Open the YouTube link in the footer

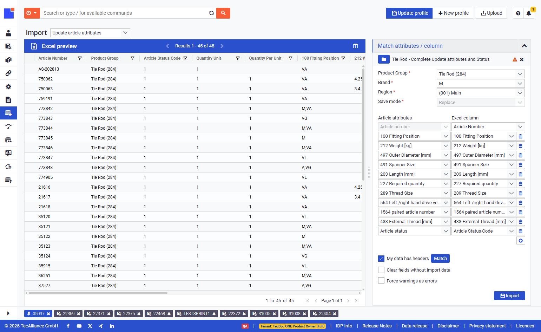(x=79, y=326)
